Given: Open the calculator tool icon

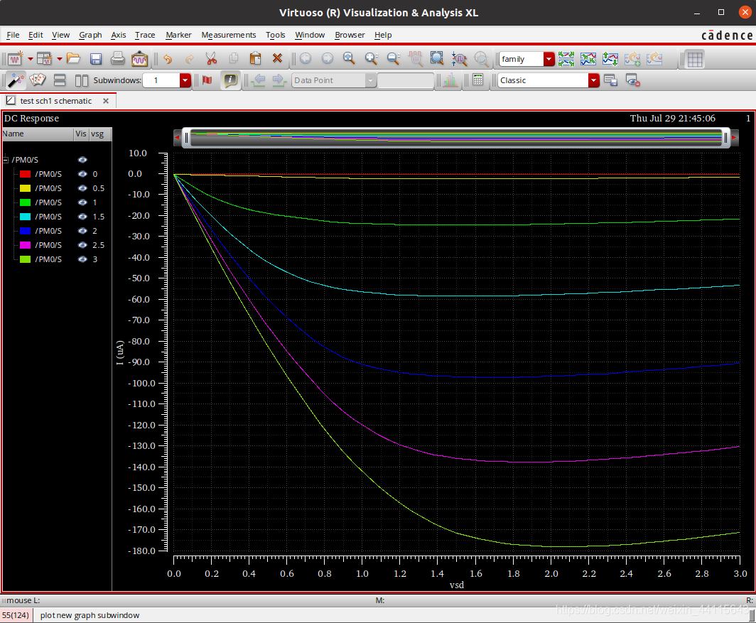Looking at the screenshot, I should tap(477, 80).
